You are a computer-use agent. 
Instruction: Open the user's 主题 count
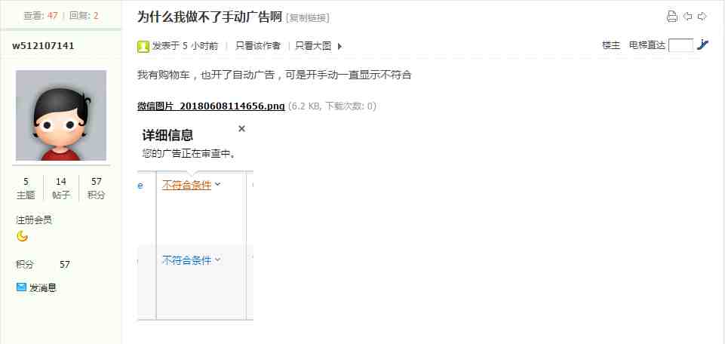[26, 188]
